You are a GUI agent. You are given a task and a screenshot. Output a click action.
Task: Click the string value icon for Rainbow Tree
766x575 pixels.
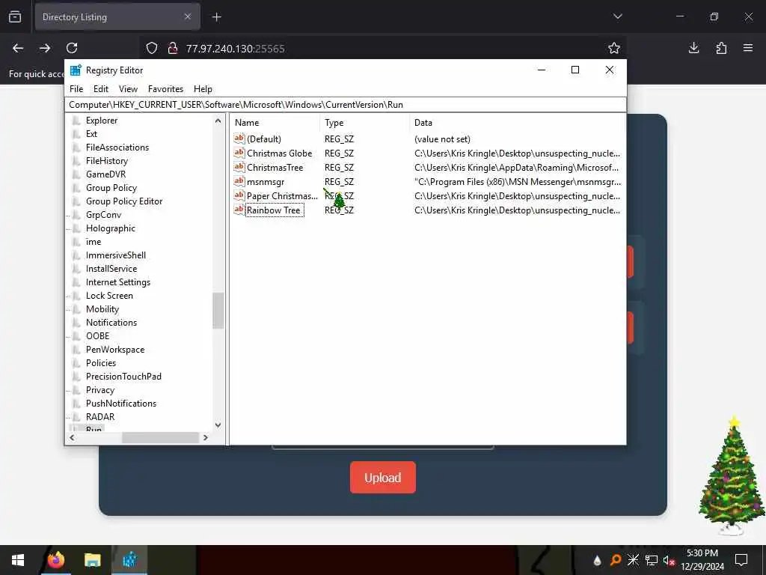pyautogui.click(x=239, y=210)
